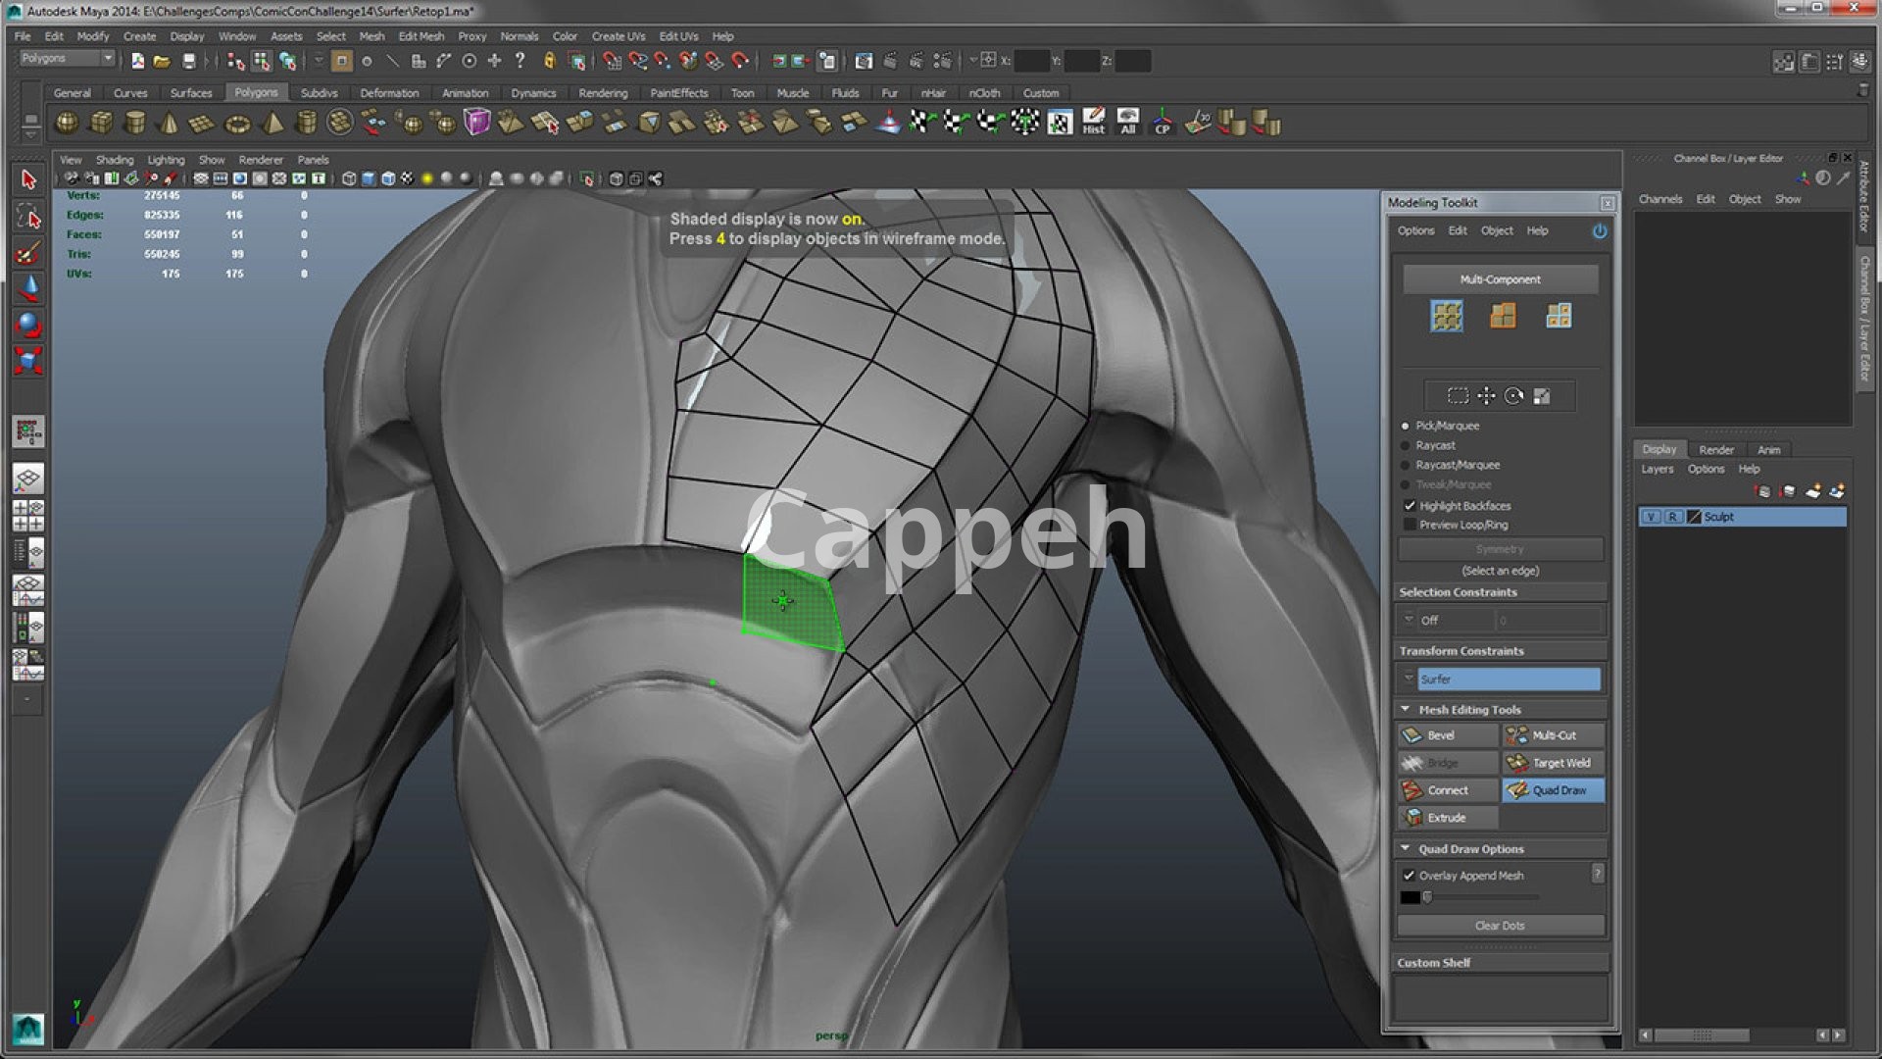This screenshot has width=1882, height=1059.
Task: Select the Paint Selection tool
Action: [x=28, y=253]
